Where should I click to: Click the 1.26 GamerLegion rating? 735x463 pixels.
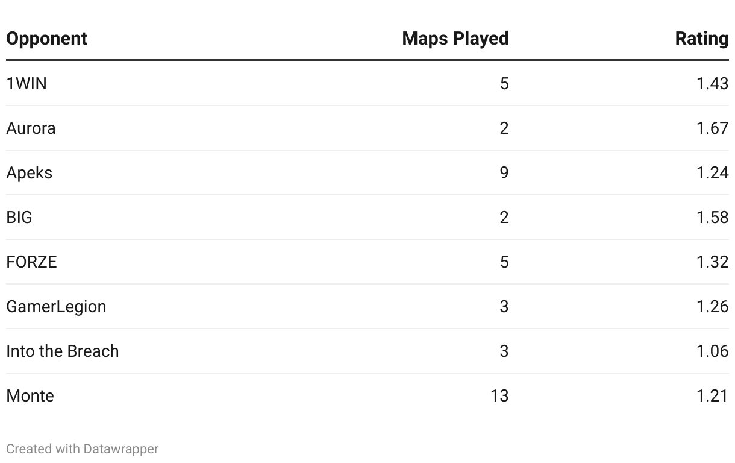point(712,306)
